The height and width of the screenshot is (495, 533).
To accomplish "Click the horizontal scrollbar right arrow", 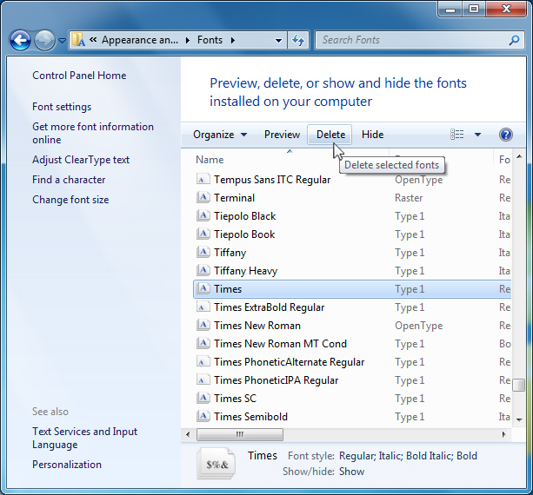I will click(503, 434).
